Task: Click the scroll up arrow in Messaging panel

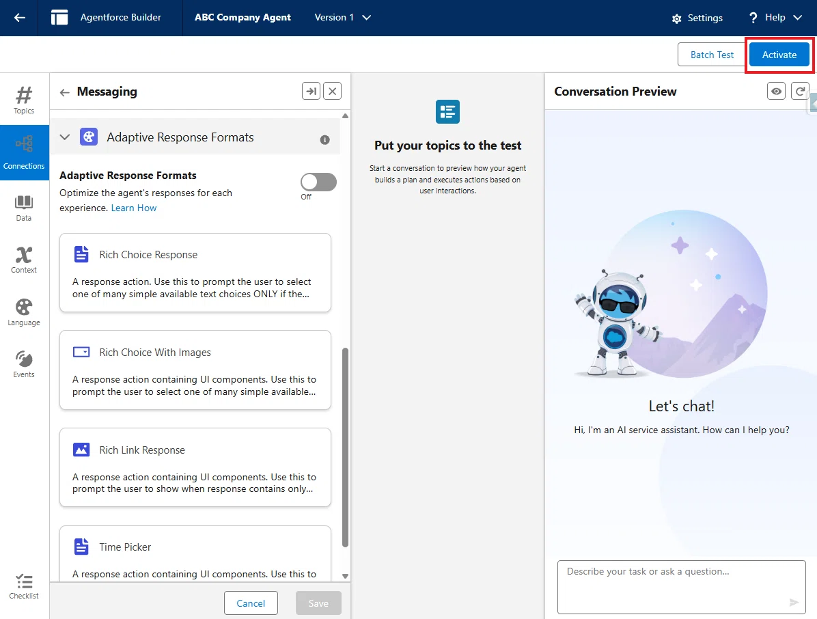Action: pos(345,115)
